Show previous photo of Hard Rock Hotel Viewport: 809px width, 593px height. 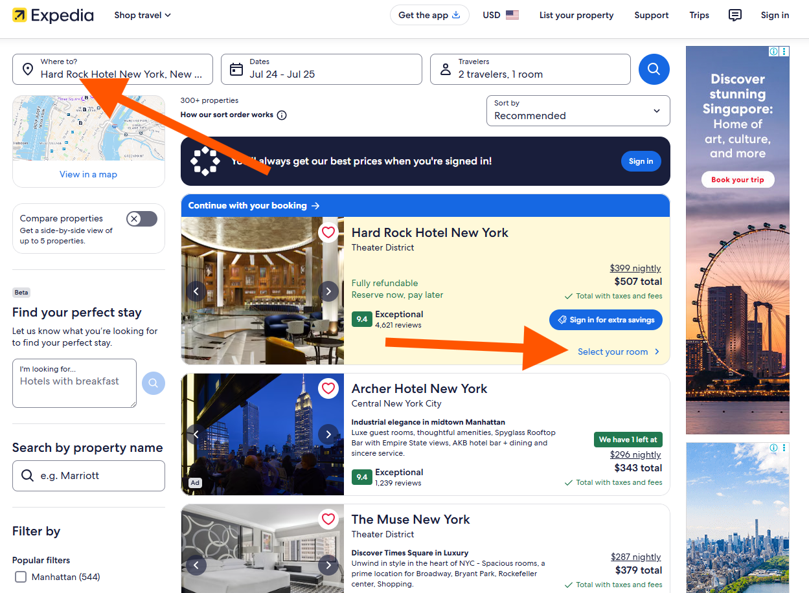pos(196,291)
